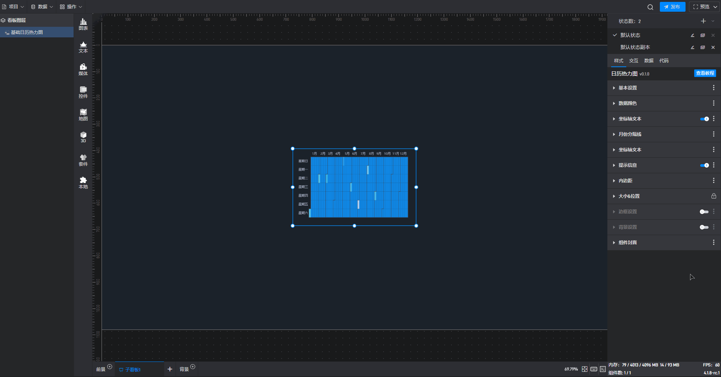Open the 操作 menu in top bar
This screenshot has width=721, height=377.
(71, 7)
